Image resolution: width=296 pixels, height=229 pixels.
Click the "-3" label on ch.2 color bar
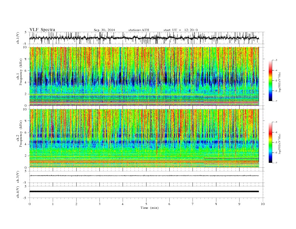[x=275, y=122]
